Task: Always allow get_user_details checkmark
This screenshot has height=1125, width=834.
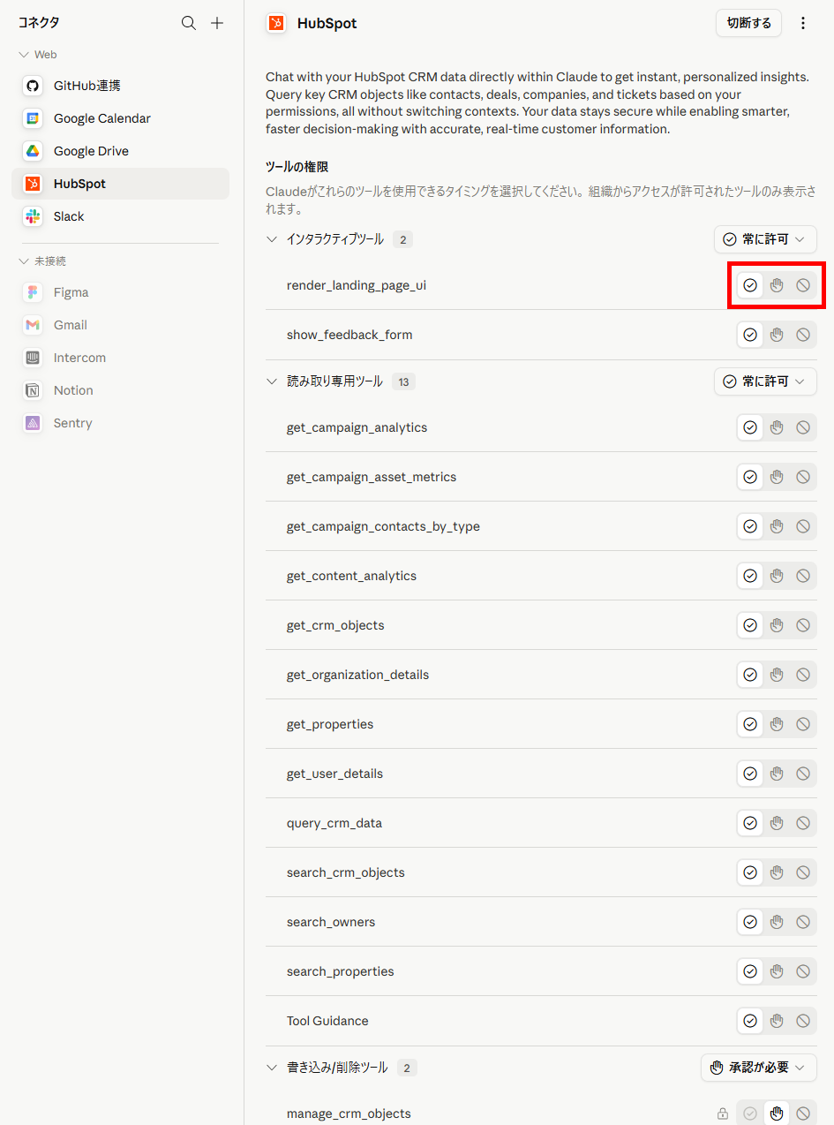Action: [750, 774]
